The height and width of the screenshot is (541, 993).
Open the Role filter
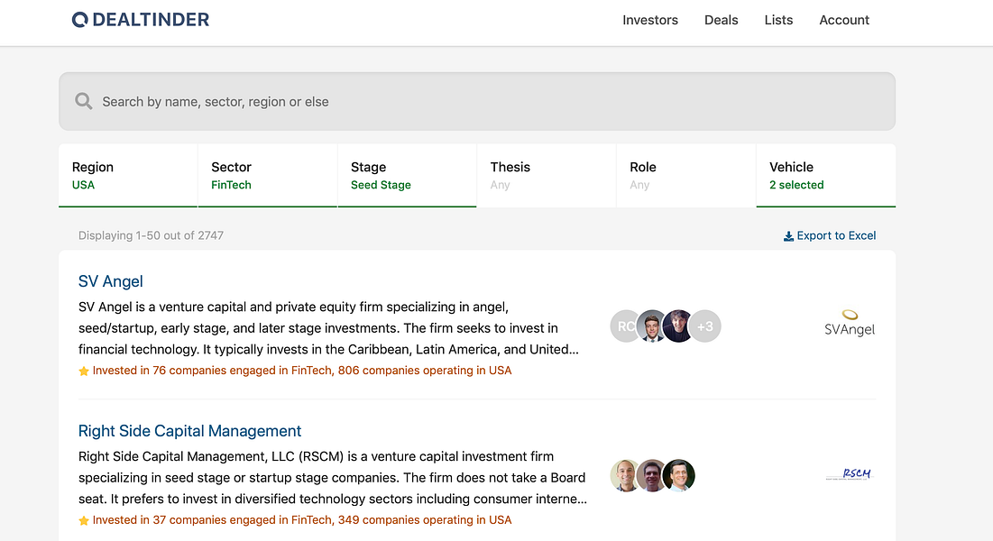tap(685, 176)
